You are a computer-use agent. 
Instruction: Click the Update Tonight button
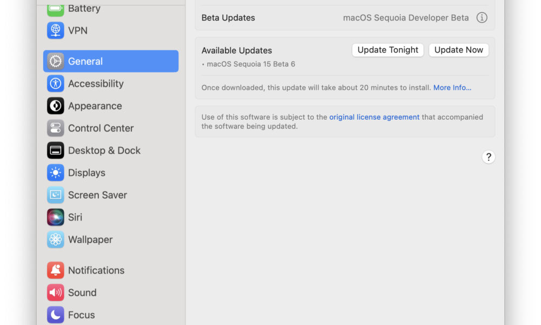[388, 50]
